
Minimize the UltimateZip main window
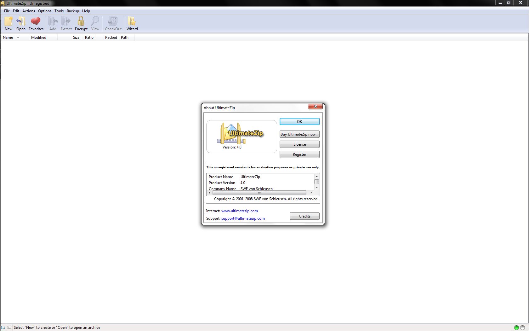(500, 3)
